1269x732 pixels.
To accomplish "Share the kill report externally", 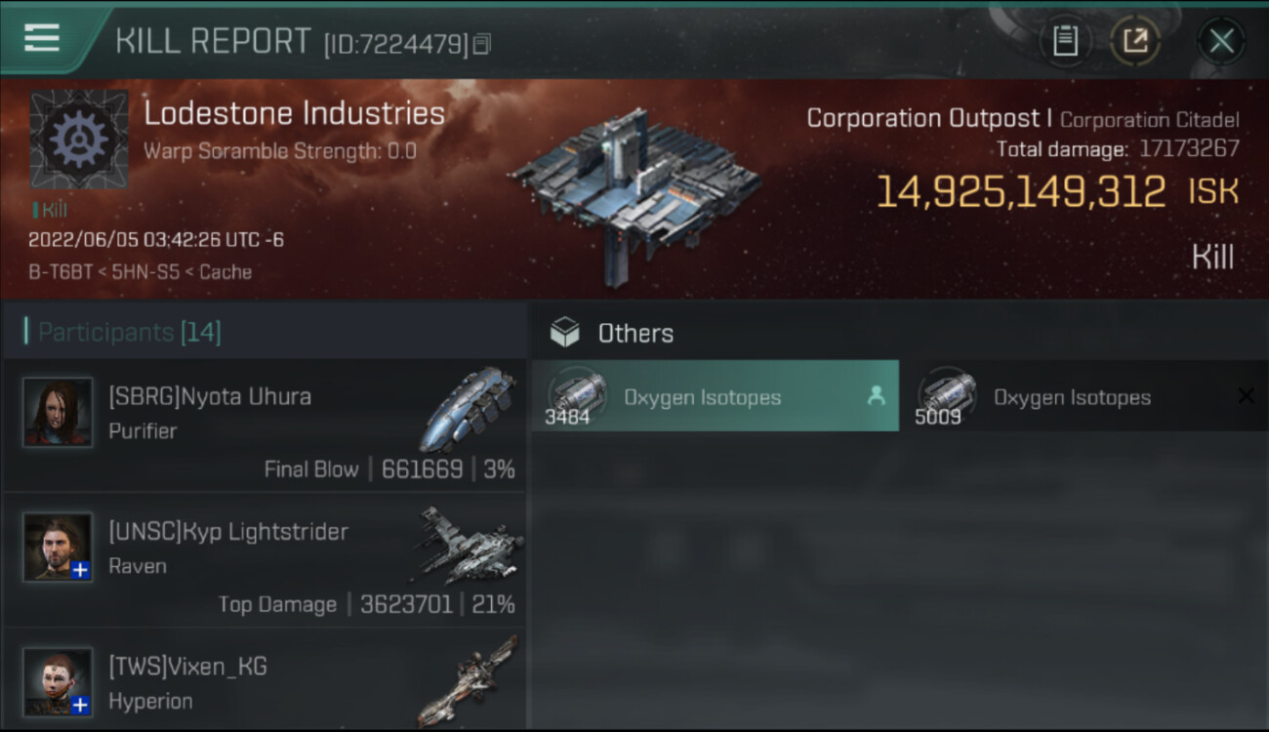I will coord(1134,41).
